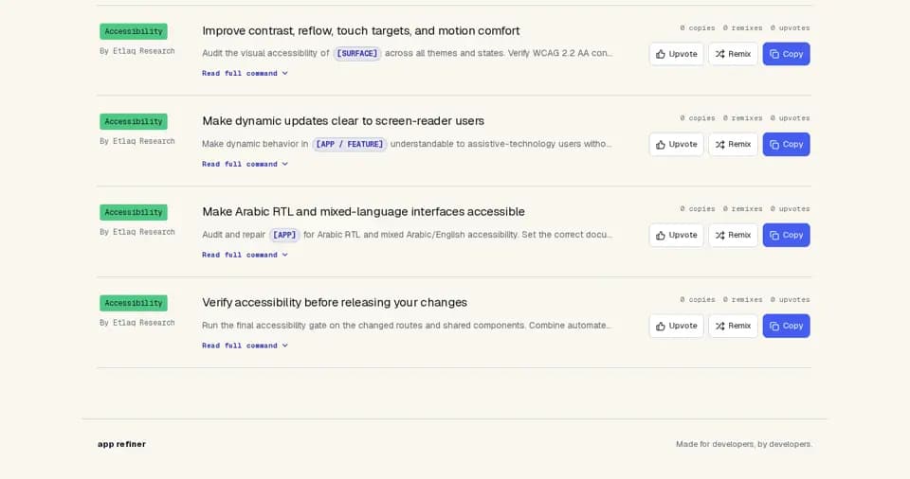
Task: Go to app refiner footer logo
Action: 121,444
